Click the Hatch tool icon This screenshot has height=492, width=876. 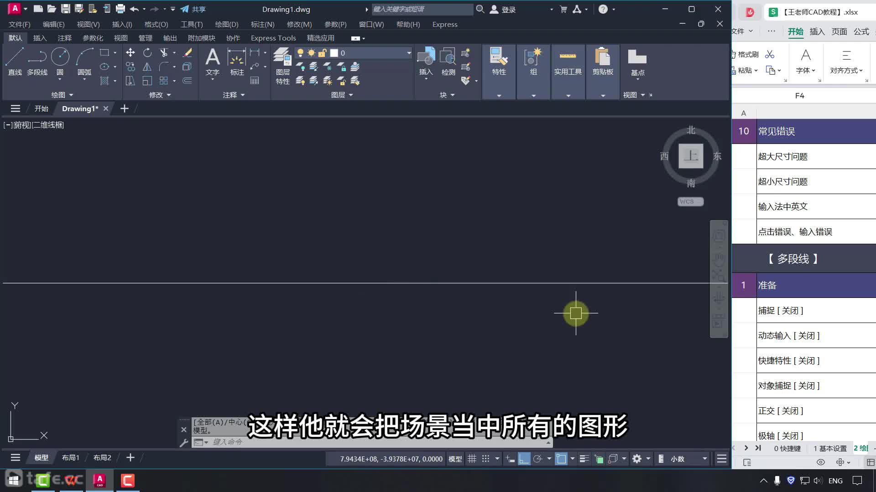coord(104,81)
